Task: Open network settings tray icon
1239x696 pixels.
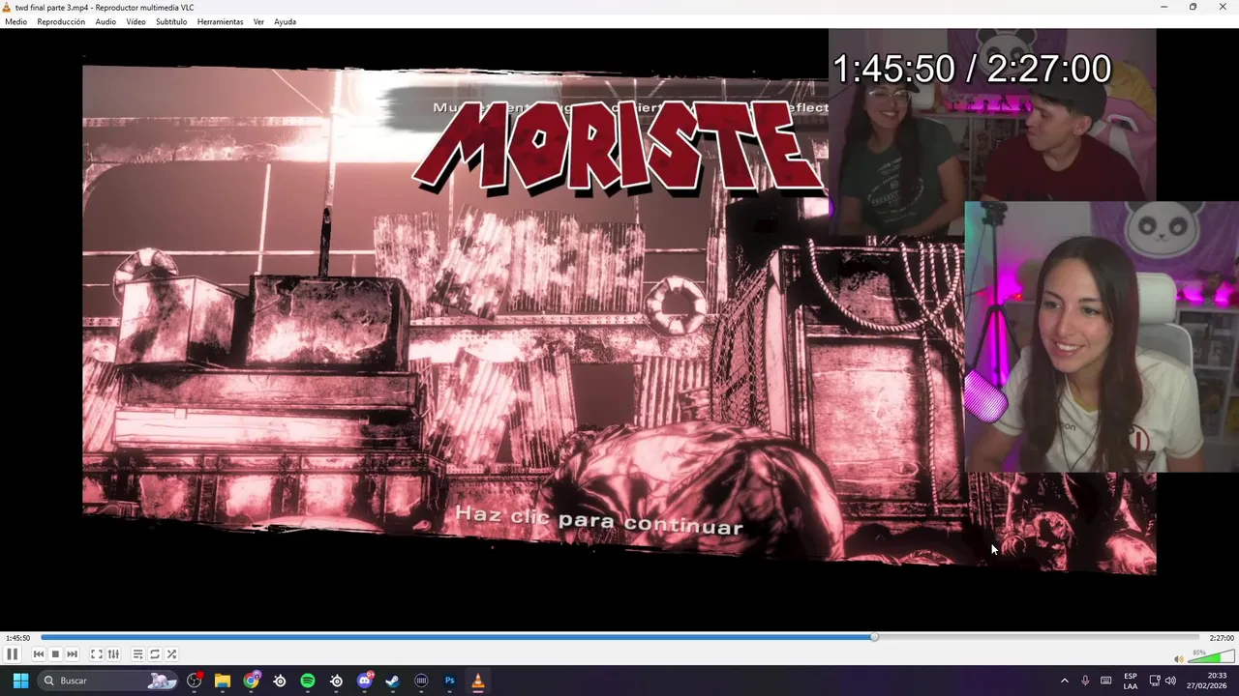Action: point(1155,681)
